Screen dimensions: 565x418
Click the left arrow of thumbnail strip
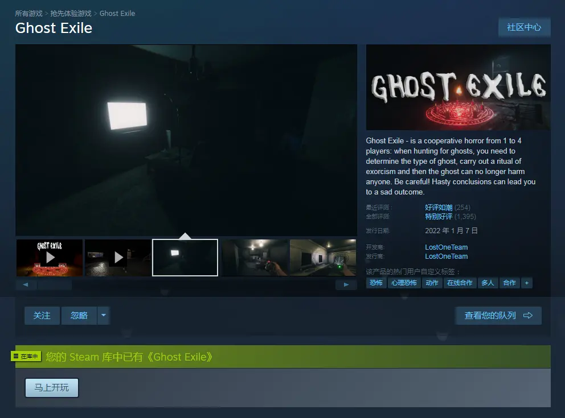[26, 284]
